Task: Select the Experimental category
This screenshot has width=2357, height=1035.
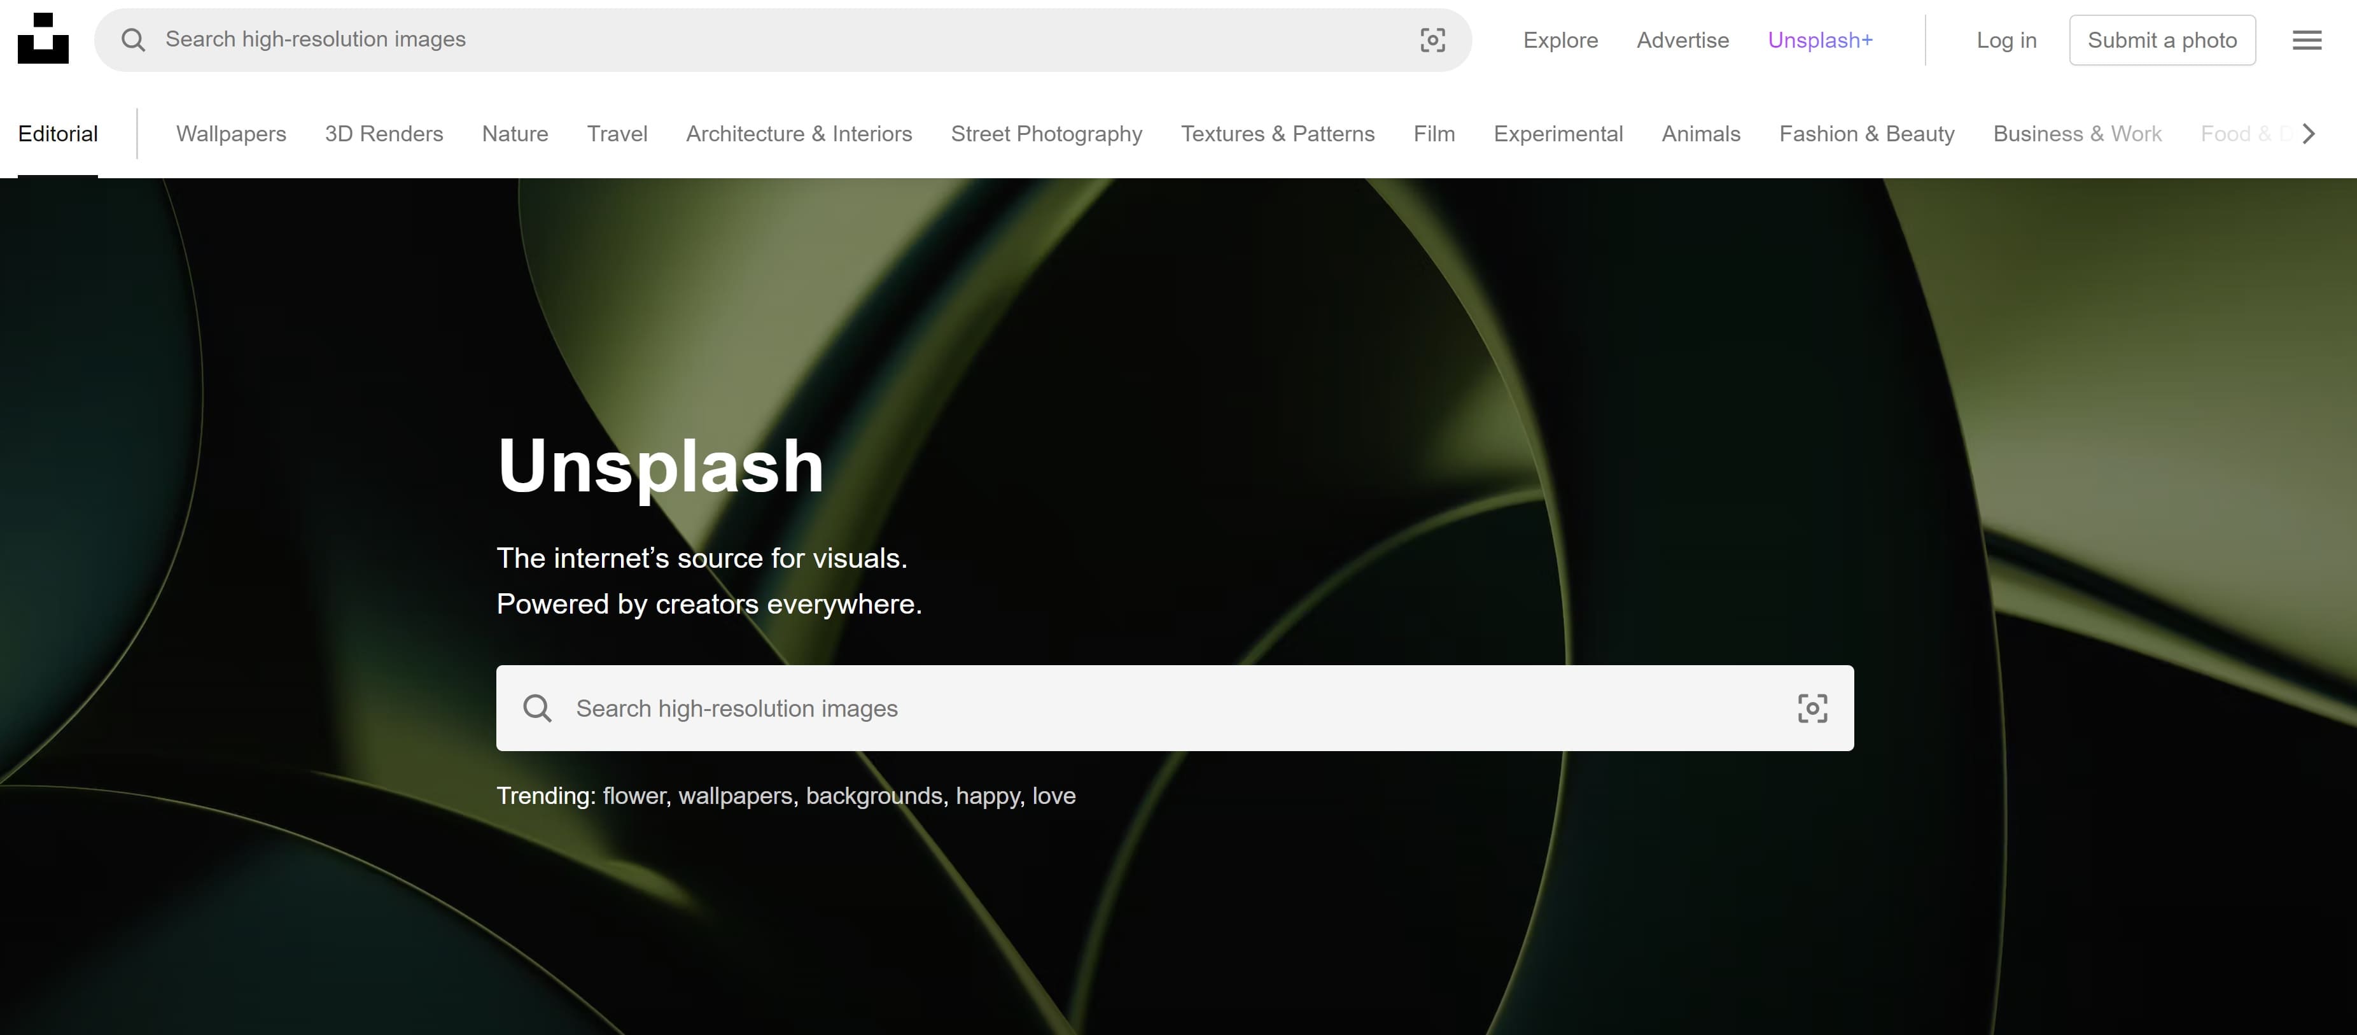Action: [1558, 134]
